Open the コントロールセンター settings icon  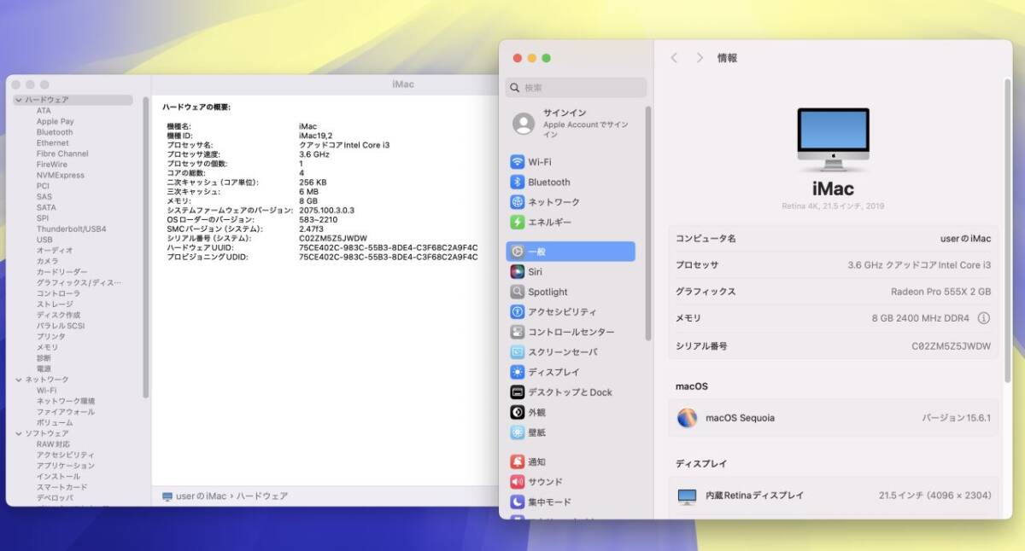click(517, 332)
